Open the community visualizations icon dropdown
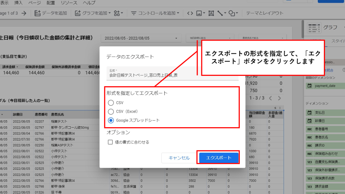Screen dimensions: 345x194 118,13
